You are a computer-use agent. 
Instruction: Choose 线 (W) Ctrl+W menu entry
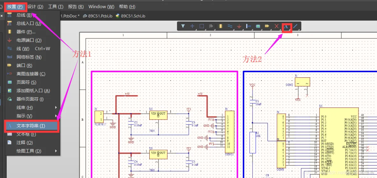coord(33,49)
